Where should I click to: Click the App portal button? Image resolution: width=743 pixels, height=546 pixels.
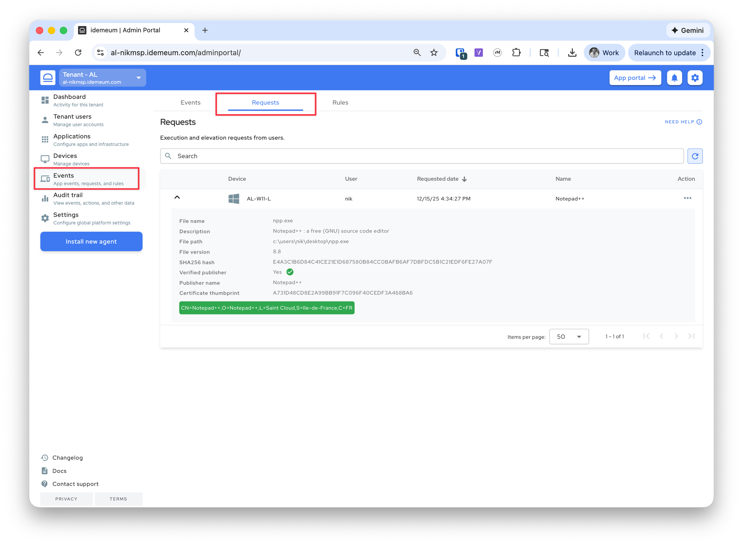tap(635, 78)
